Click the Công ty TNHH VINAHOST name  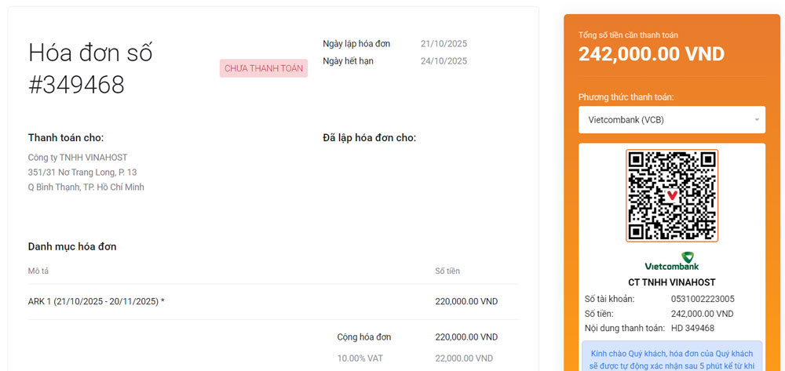tap(78, 158)
